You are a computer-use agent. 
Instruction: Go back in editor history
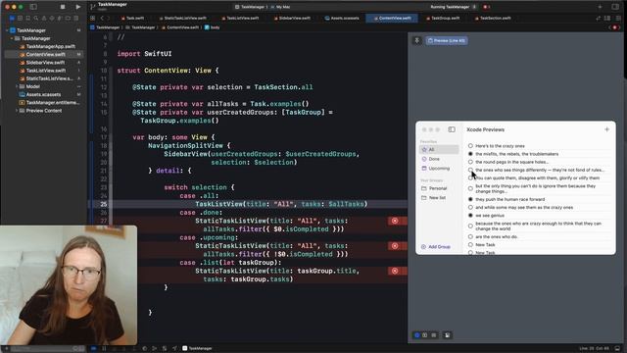tap(102, 18)
